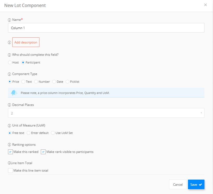The image size is (213, 194).
Task: Enable Make this line item total
Action: [x=10, y=170]
